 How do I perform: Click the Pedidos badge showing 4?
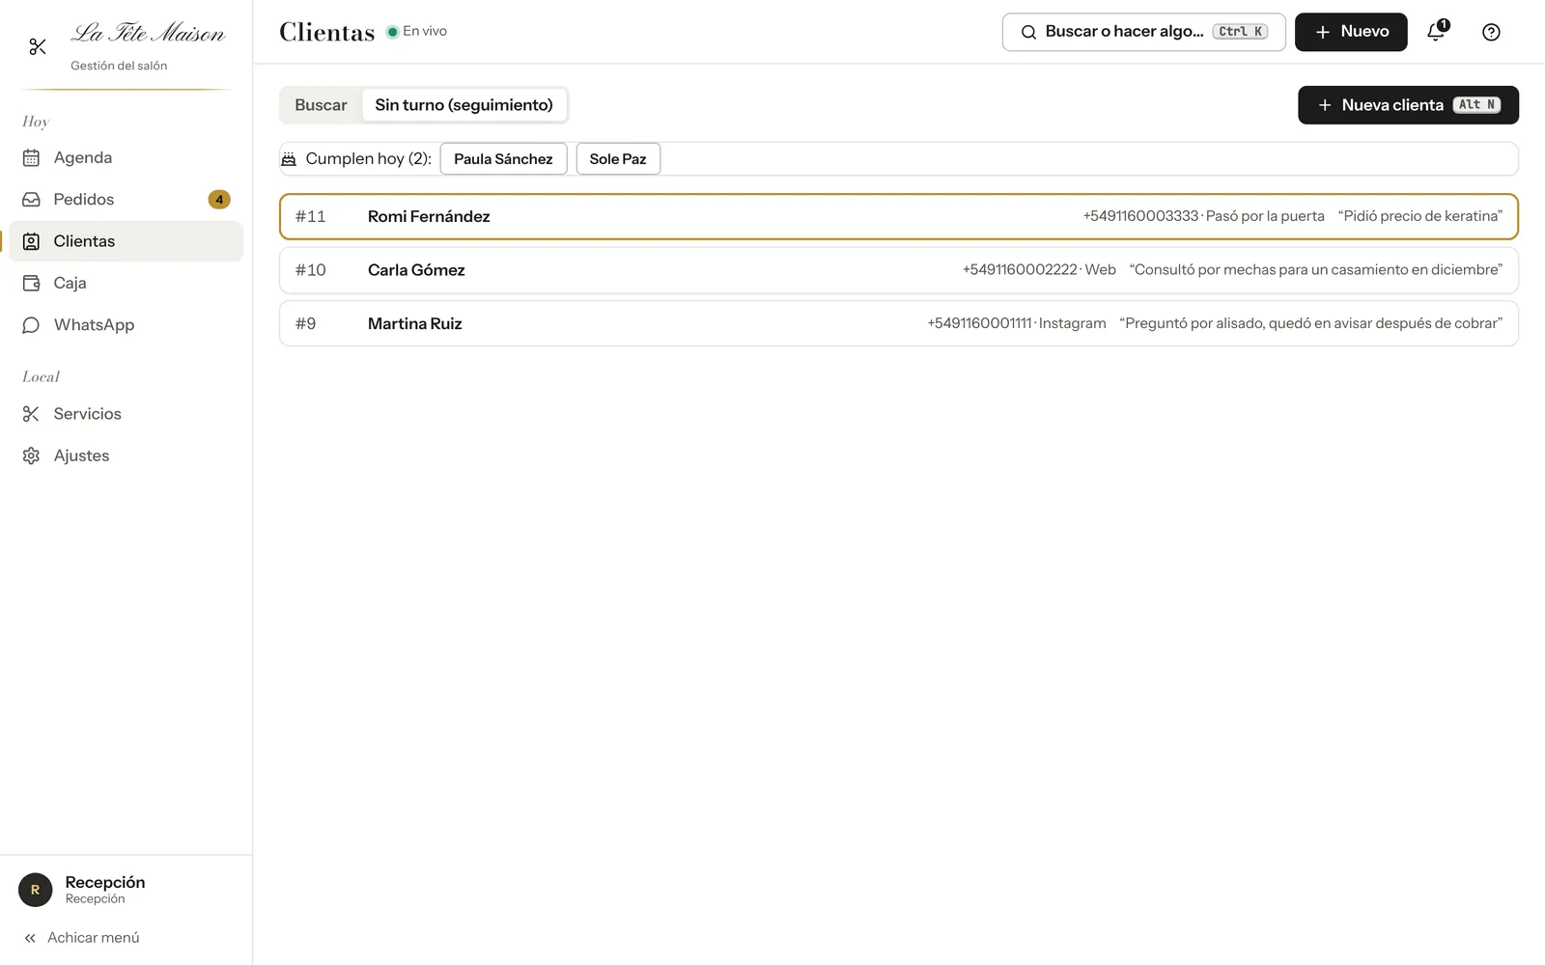pyautogui.click(x=219, y=200)
